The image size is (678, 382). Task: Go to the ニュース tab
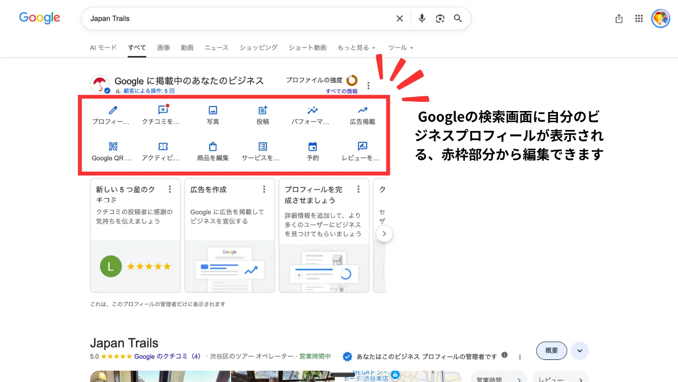coord(216,48)
